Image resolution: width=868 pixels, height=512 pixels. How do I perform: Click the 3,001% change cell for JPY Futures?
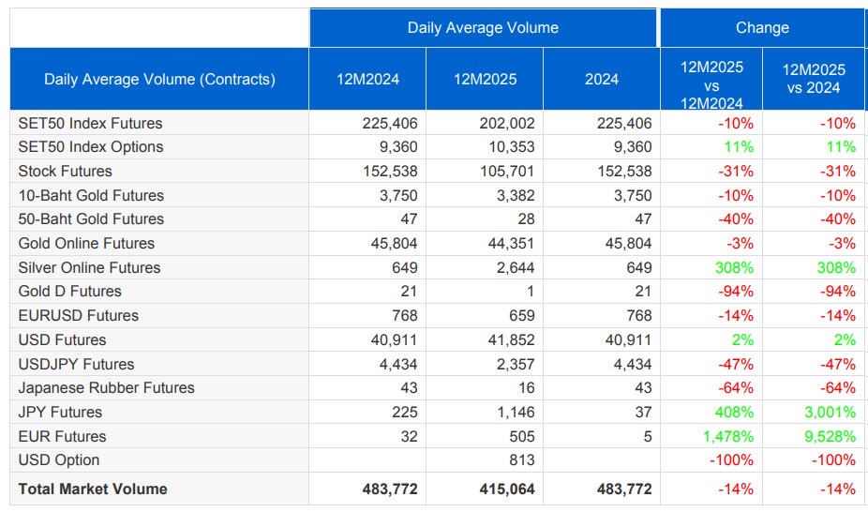click(x=827, y=413)
